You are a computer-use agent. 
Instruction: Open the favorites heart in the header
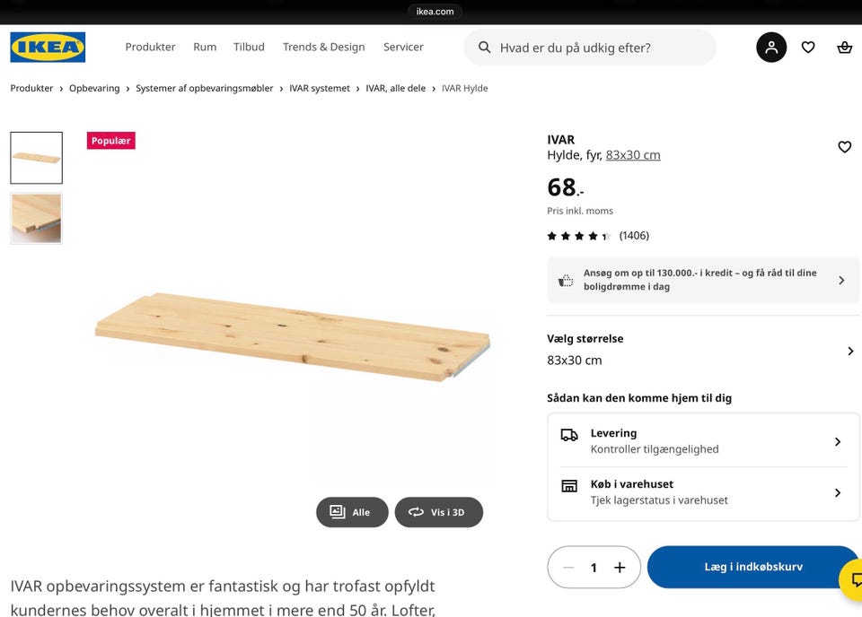point(808,48)
